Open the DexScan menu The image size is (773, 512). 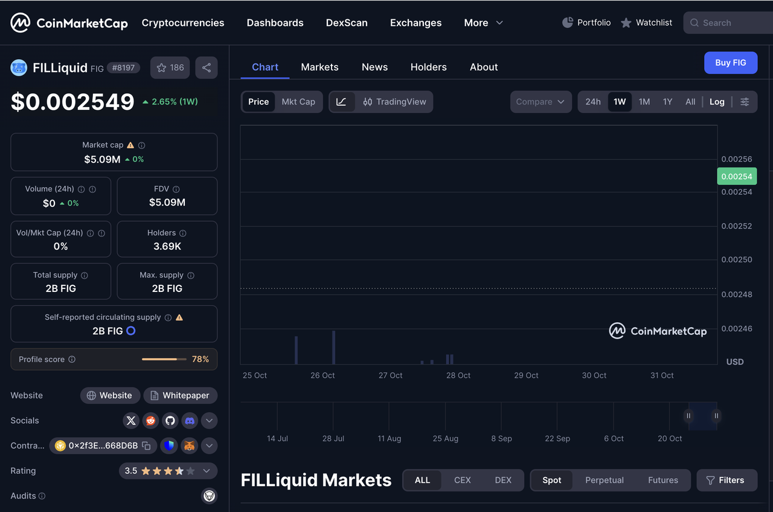click(x=347, y=23)
